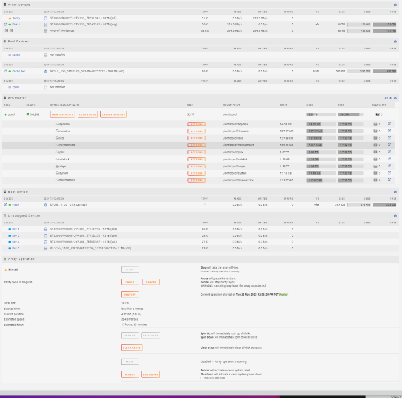Open the Zpool pool device link
Viewport: 402px width, 398px height.
click(16, 88)
